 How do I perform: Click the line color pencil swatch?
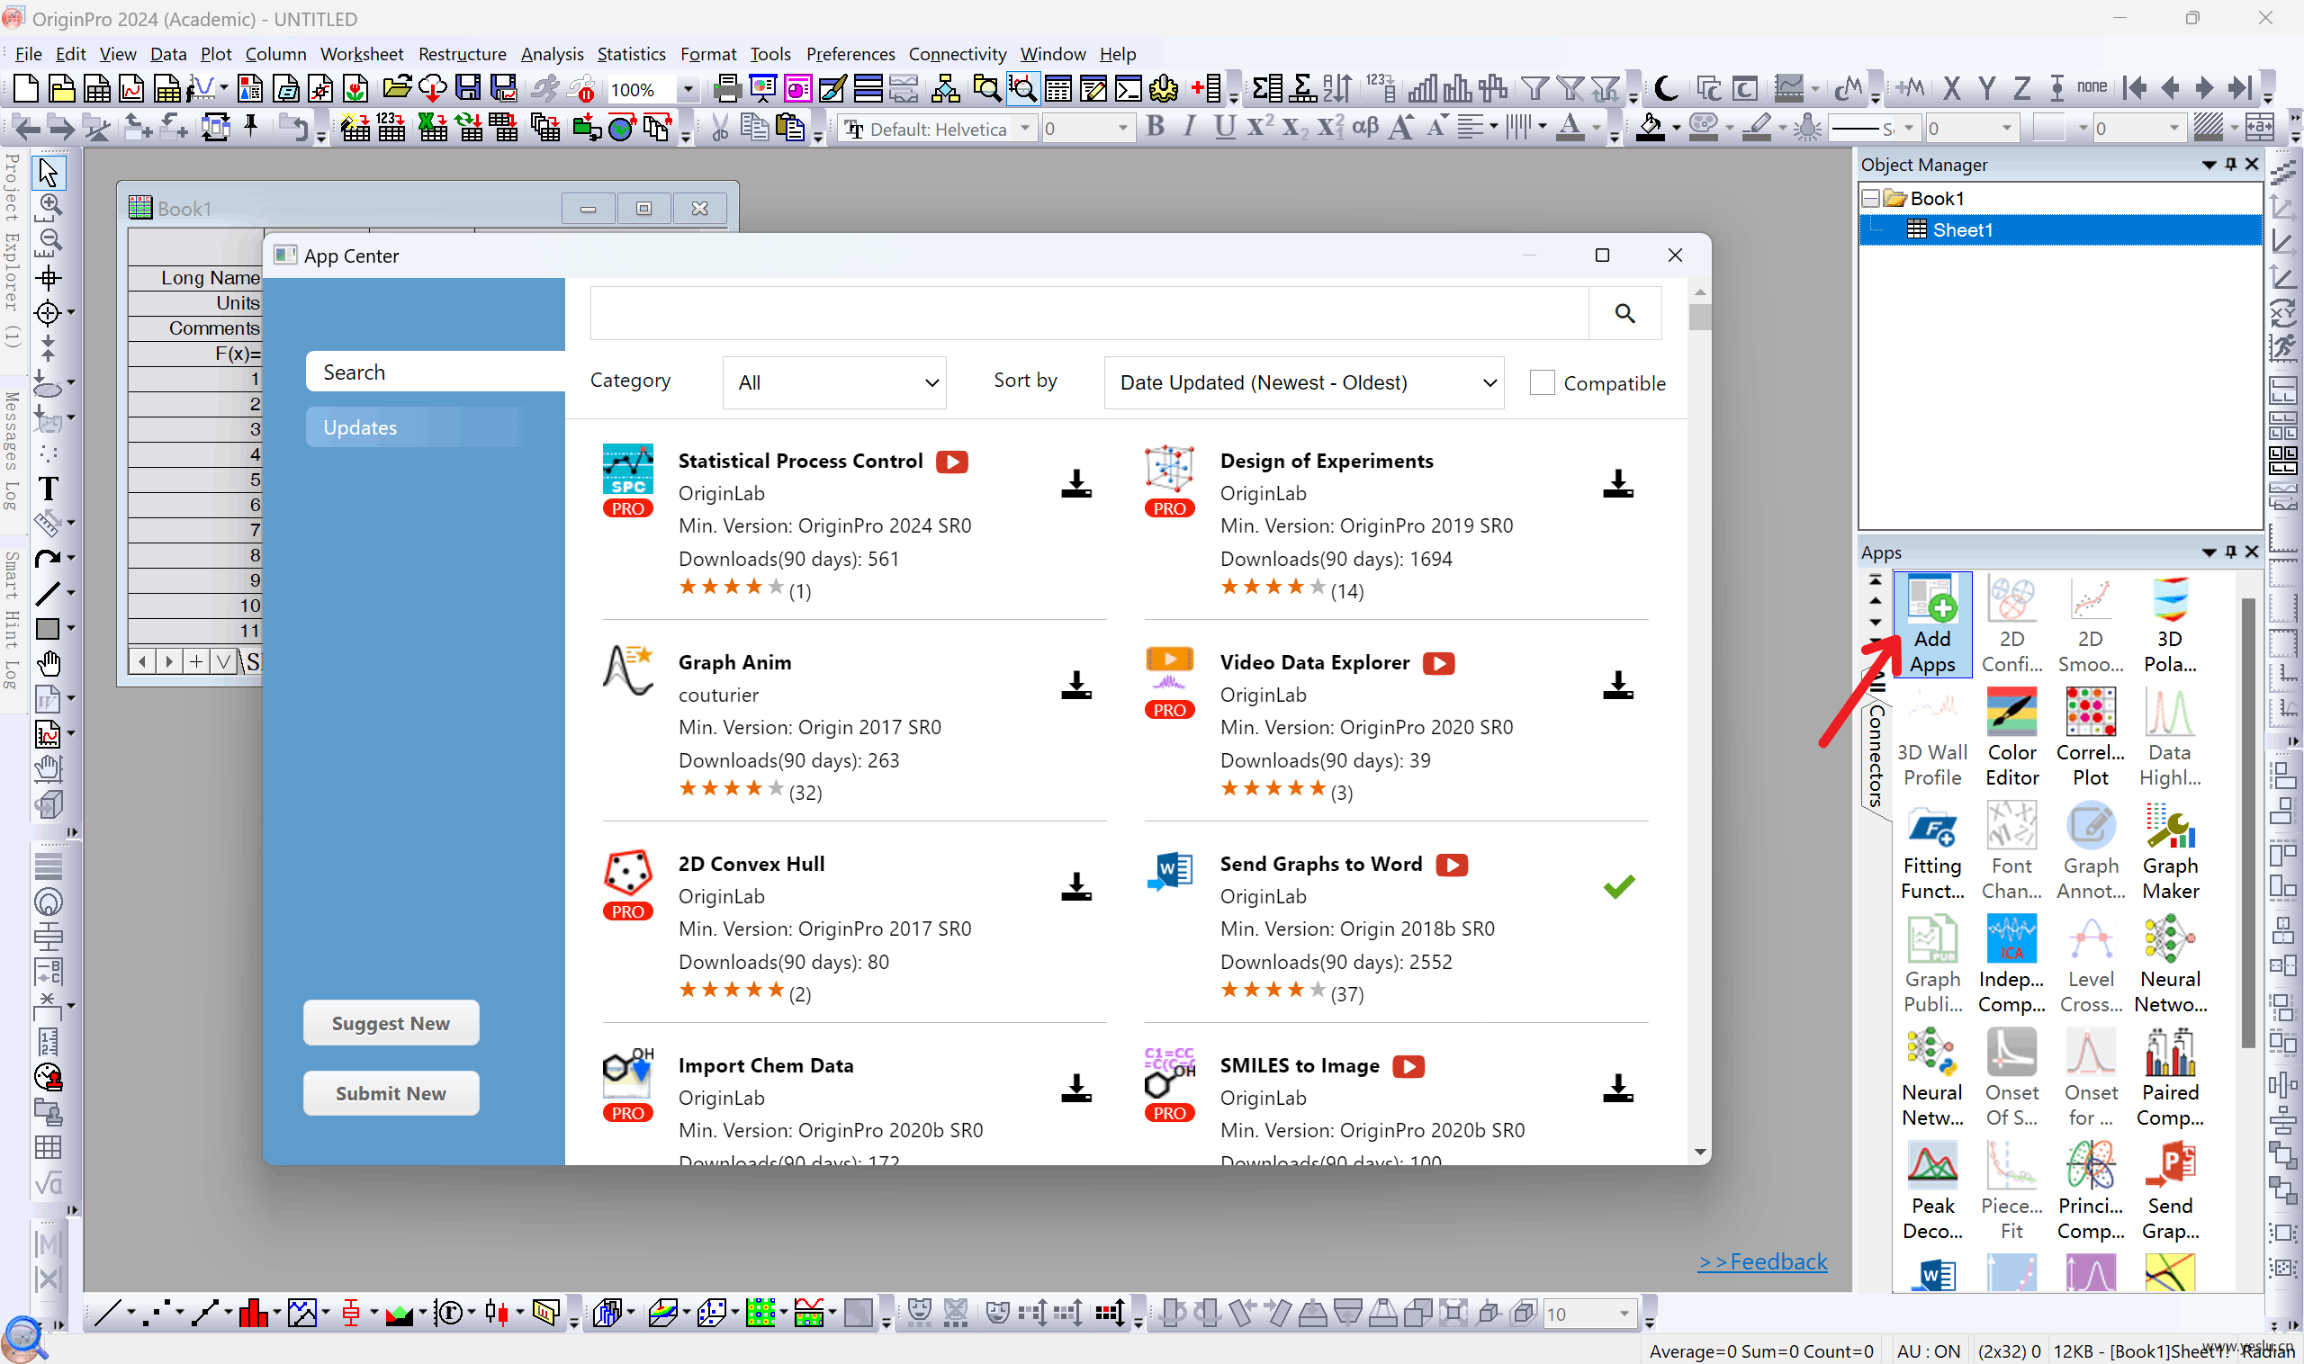pos(1756,127)
